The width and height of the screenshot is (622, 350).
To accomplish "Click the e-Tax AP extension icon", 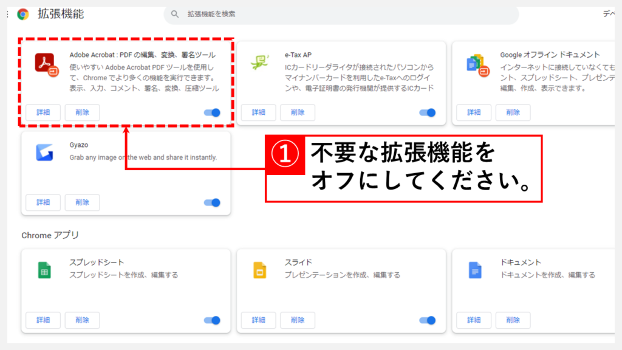I will pyautogui.click(x=260, y=63).
